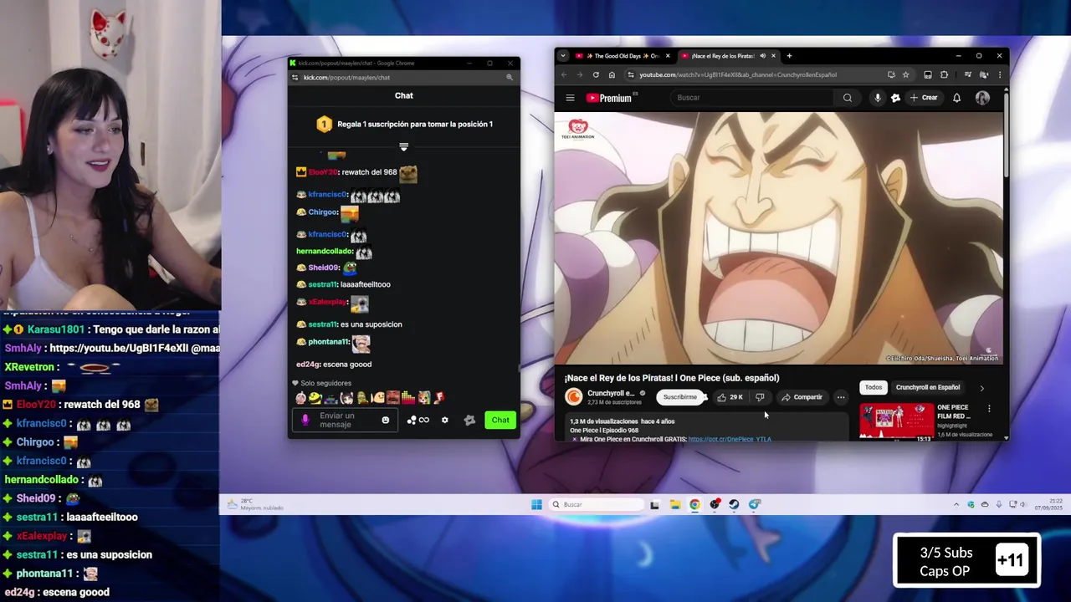The width and height of the screenshot is (1071, 602).
Task: Open Kick chat settings gear
Action: pyautogui.click(x=444, y=420)
